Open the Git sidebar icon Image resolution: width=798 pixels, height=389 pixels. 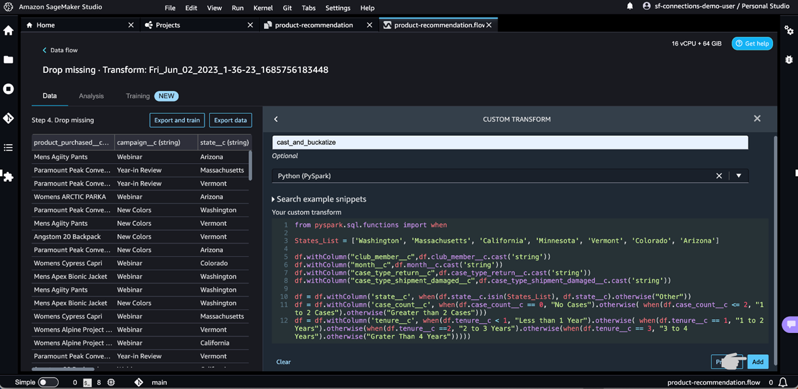coord(8,118)
